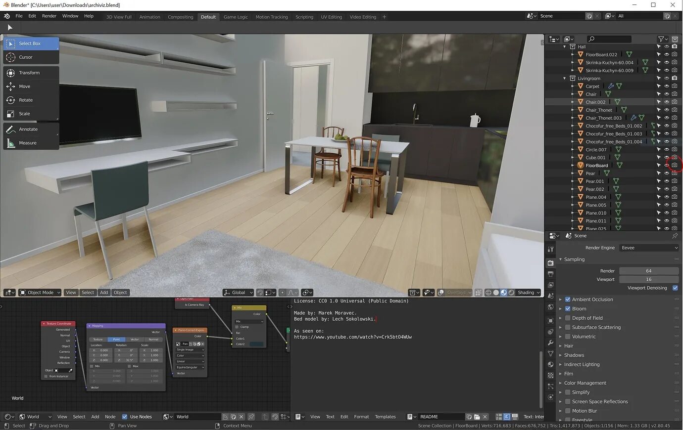
Task: Enable Depth of Field checkbox
Action: [568, 318]
